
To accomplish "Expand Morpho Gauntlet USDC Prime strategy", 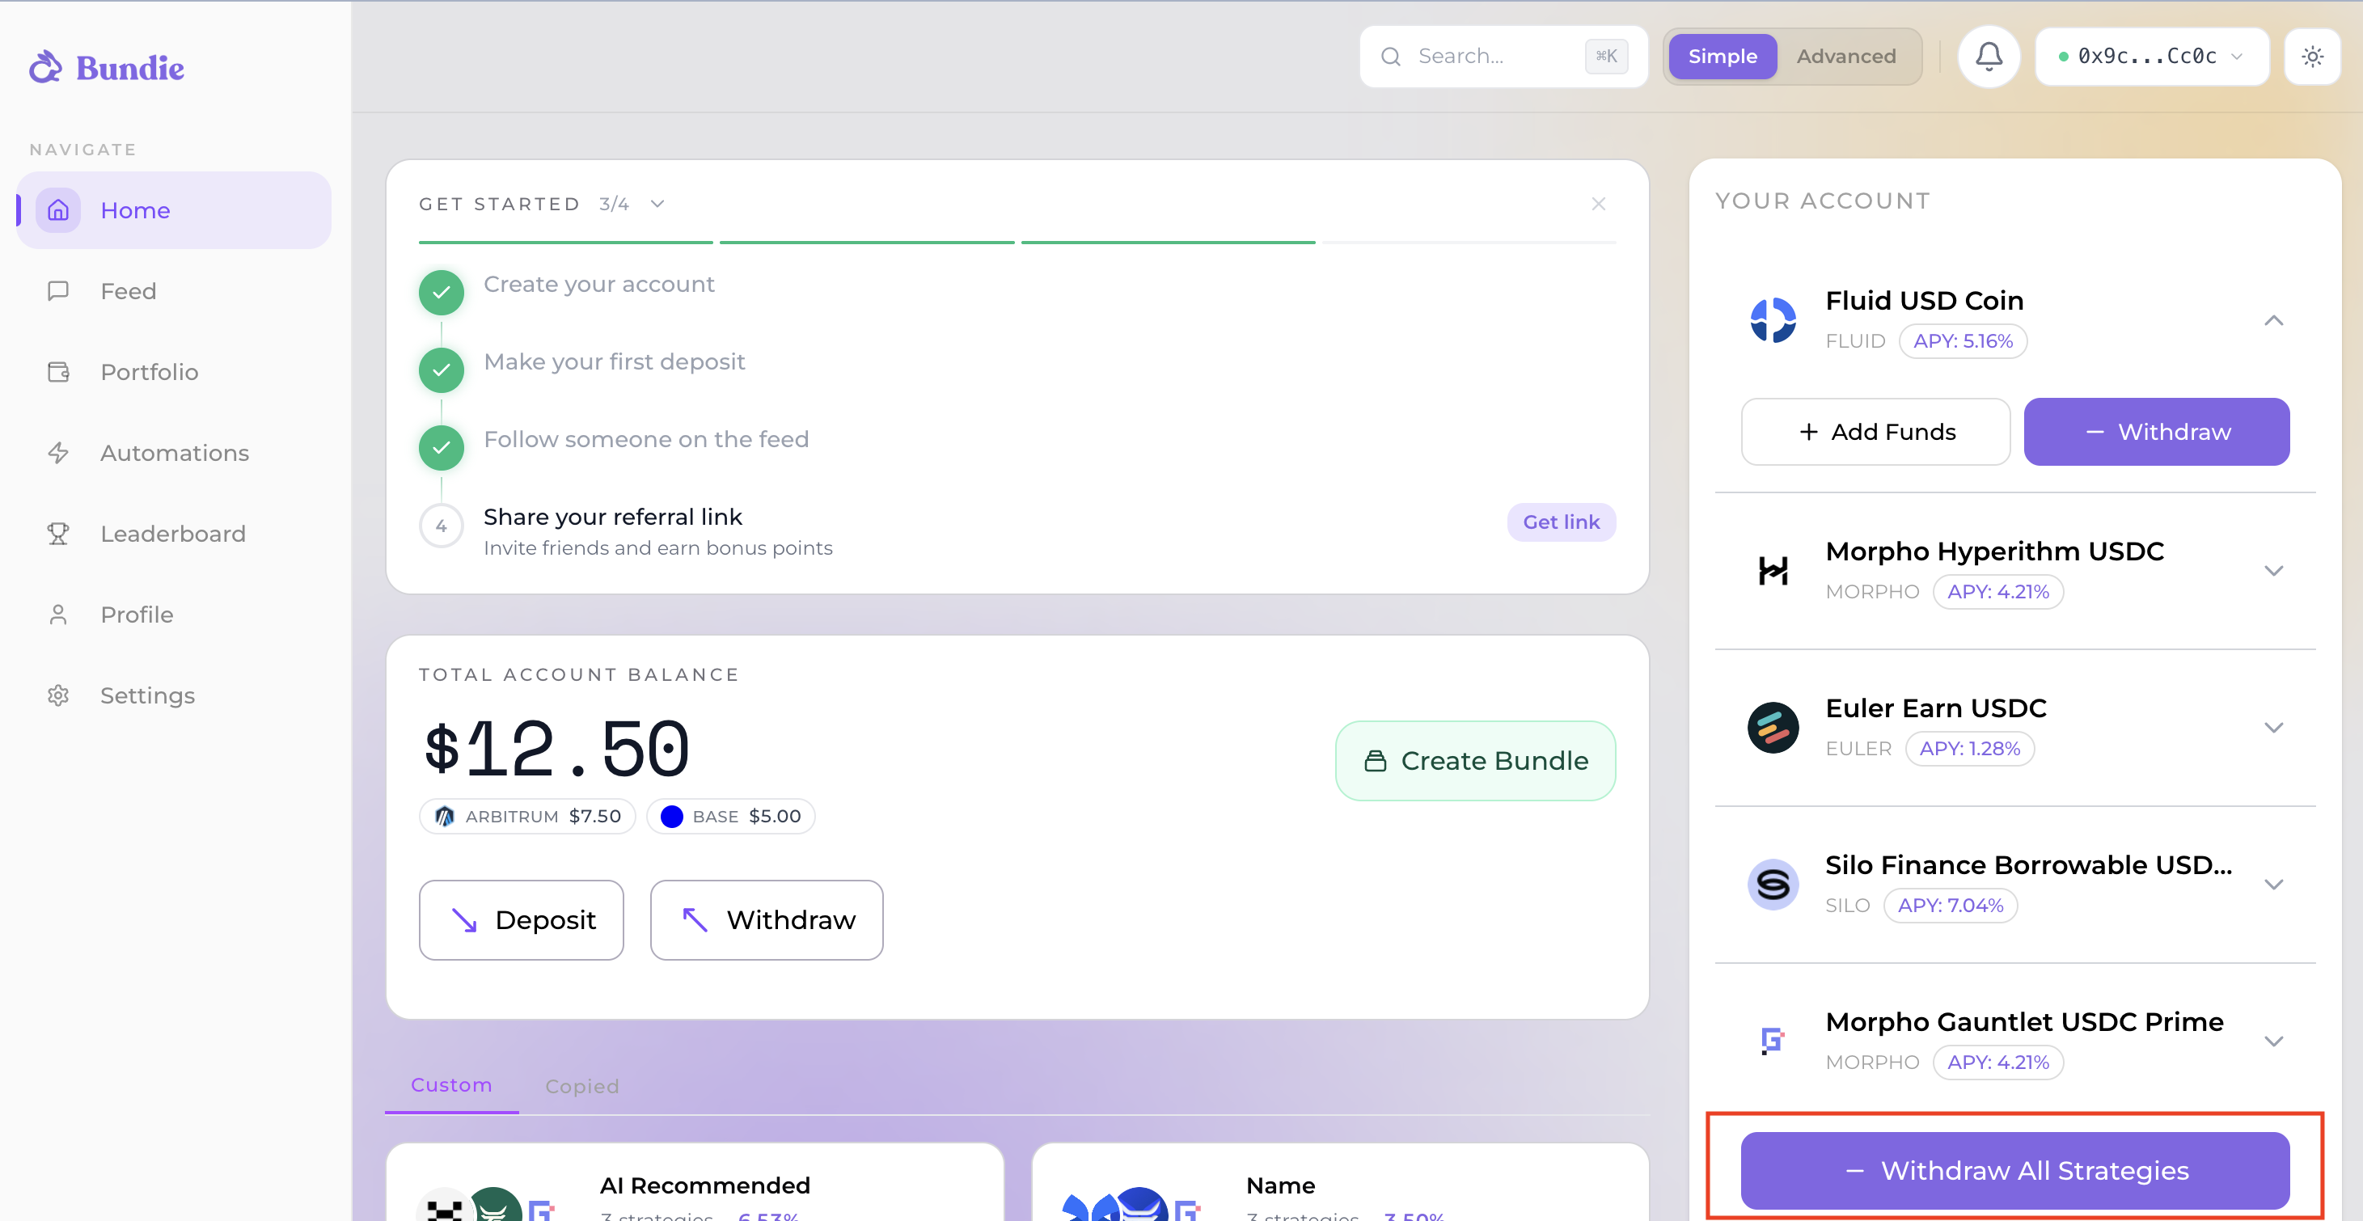I will tap(2273, 1041).
